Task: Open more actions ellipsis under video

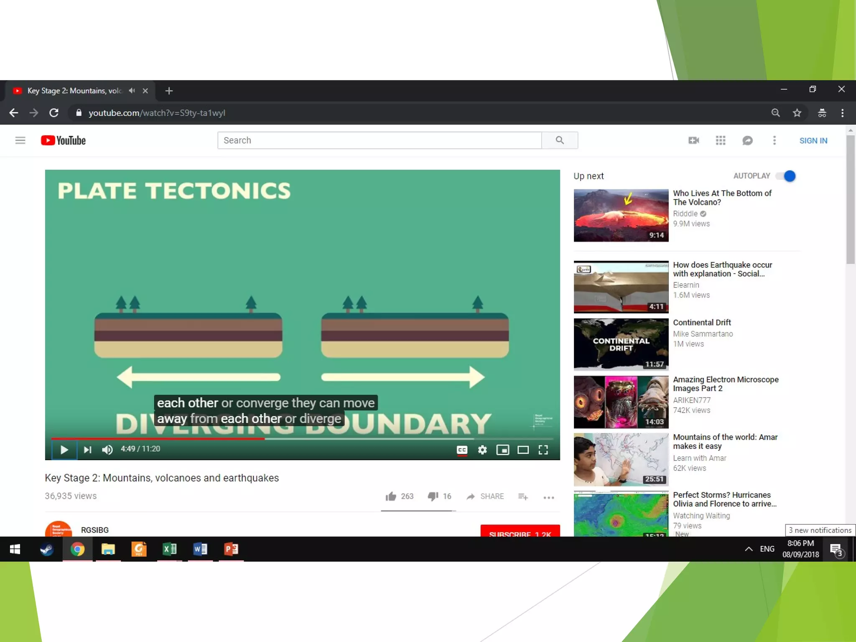Action: coord(548,497)
